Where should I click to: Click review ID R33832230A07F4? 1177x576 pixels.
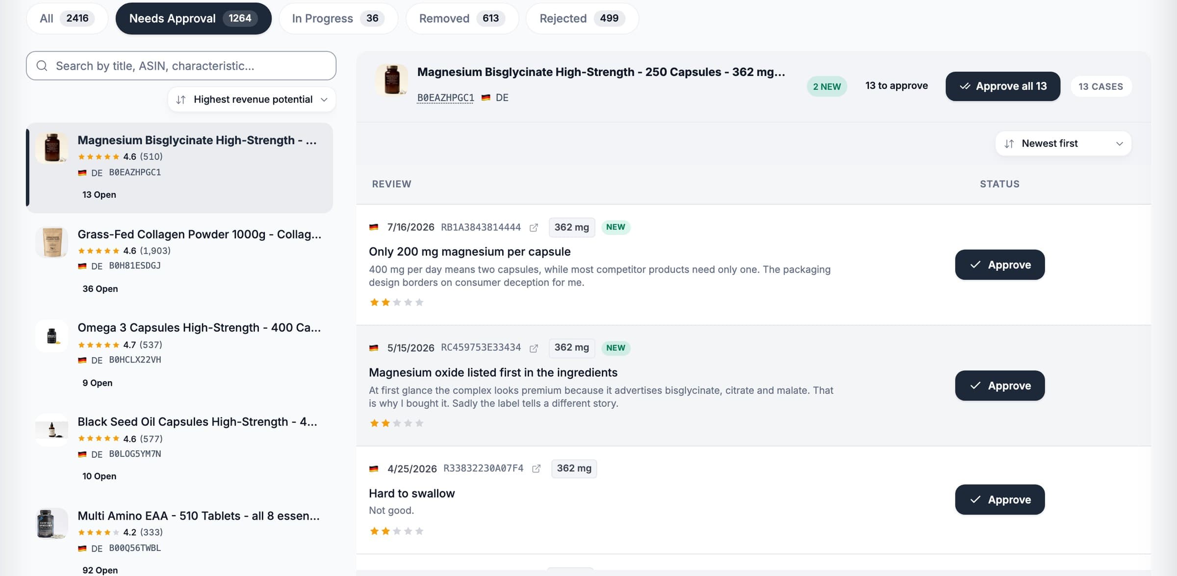pos(483,469)
